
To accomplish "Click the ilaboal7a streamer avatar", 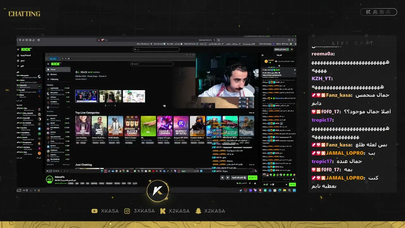I will 50,180.
